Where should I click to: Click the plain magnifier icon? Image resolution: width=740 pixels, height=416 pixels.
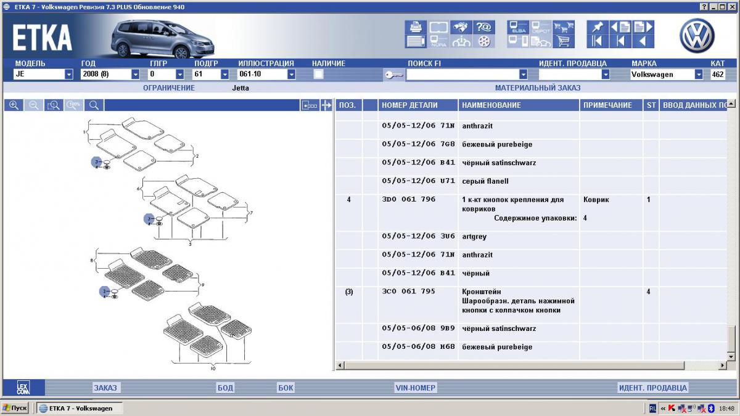click(x=94, y=105)
